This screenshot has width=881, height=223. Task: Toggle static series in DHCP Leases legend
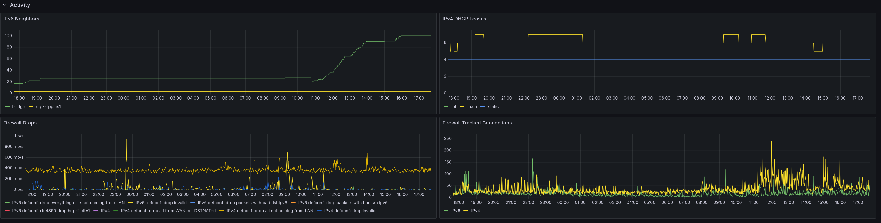(493, 107)
